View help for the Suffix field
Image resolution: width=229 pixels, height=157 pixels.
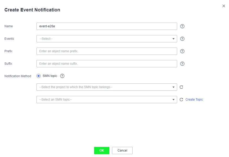point(182,64)
